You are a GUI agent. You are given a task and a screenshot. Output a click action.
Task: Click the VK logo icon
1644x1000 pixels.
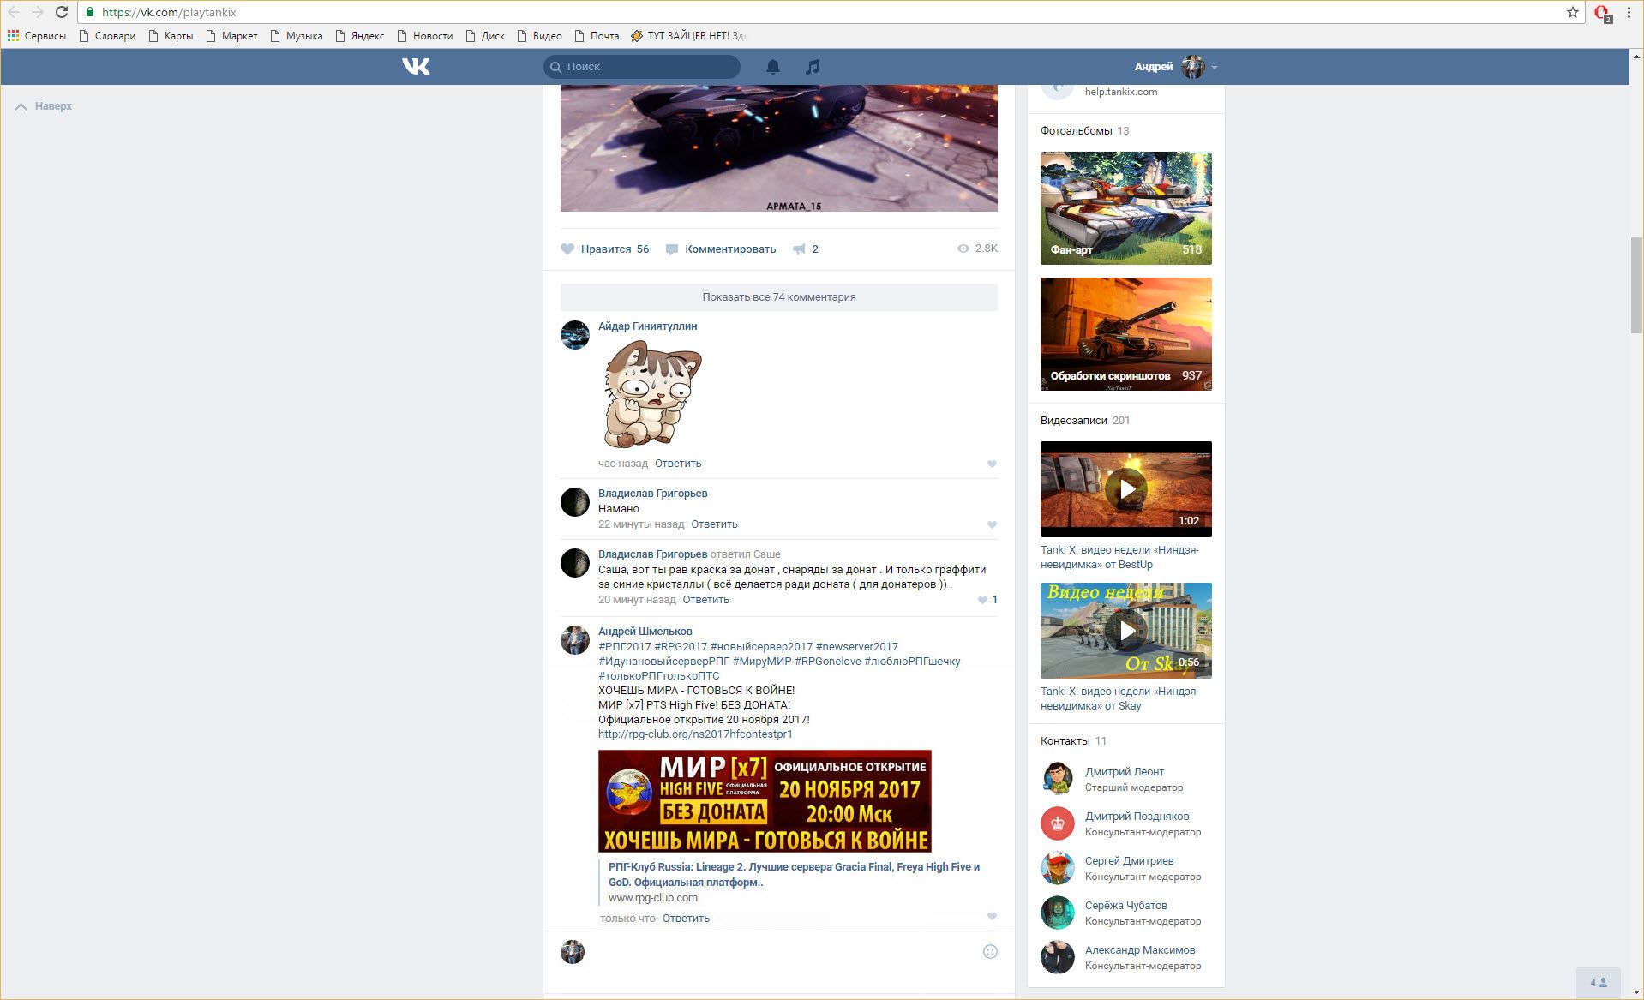pyautogui.click(x=416, y=66)
